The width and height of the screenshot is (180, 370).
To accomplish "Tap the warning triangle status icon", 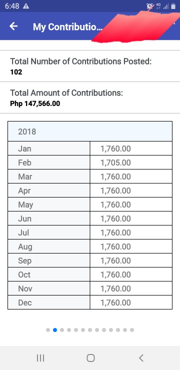I will click(x=26, y=6).
